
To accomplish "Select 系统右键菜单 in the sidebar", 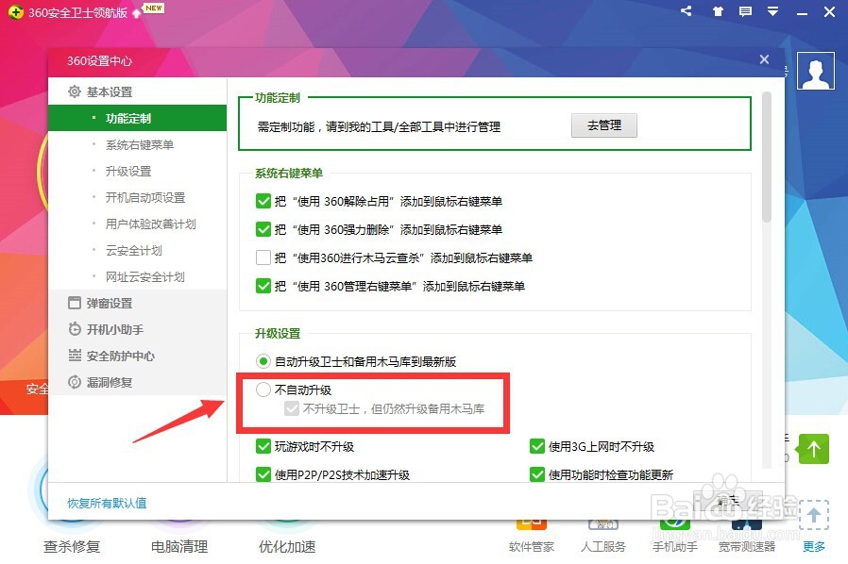I will click(140, 145).
